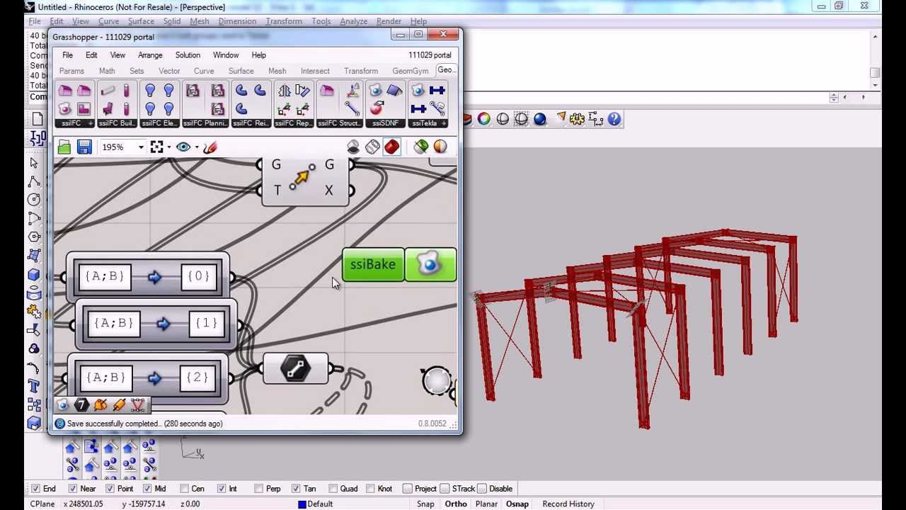
Task: Switch to the Intersect tab in Grasshopper
Action: pyautogui.click(x=315, y=71)
